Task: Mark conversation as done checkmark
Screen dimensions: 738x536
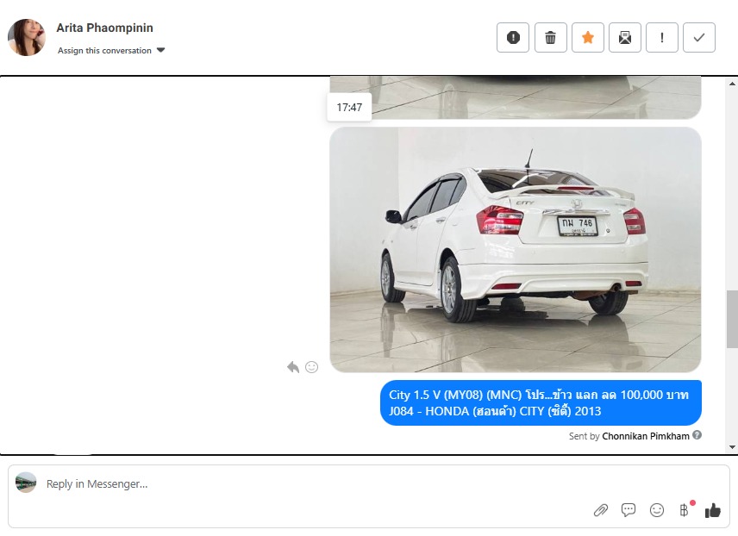Action: click(699, 37)
